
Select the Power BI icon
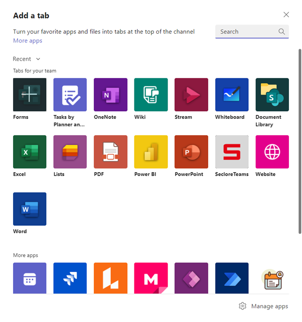click(151, 152)
